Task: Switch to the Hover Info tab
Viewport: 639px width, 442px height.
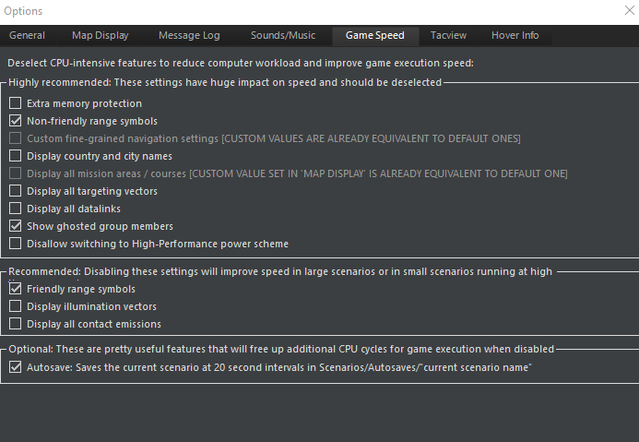Action: click(515, 36)
